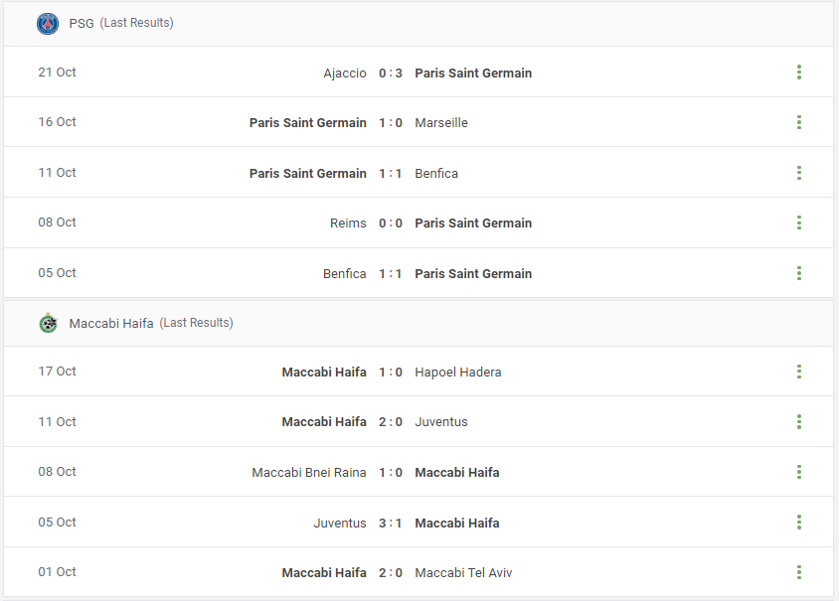Open three-dot menu for Maccabi Tel Aviv match
Image resolution: width=839 pixels, height=601 pixels.
[799, 572]
